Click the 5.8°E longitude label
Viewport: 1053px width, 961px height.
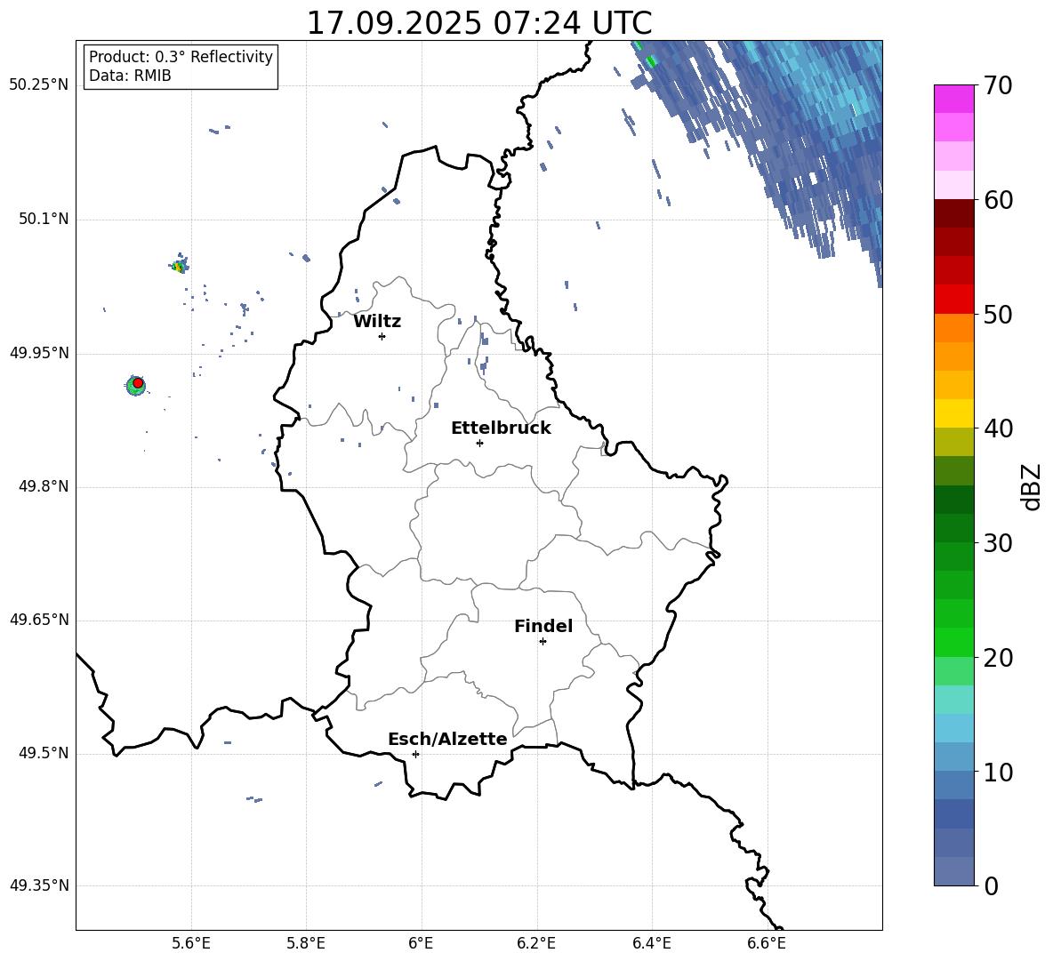tap(306, 943)
